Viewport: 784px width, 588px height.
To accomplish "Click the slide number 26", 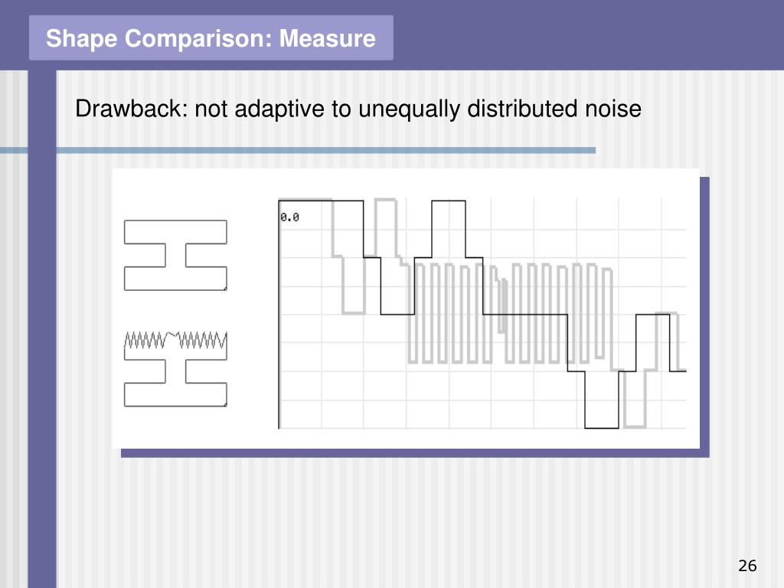I will click(x=747, y=566).
